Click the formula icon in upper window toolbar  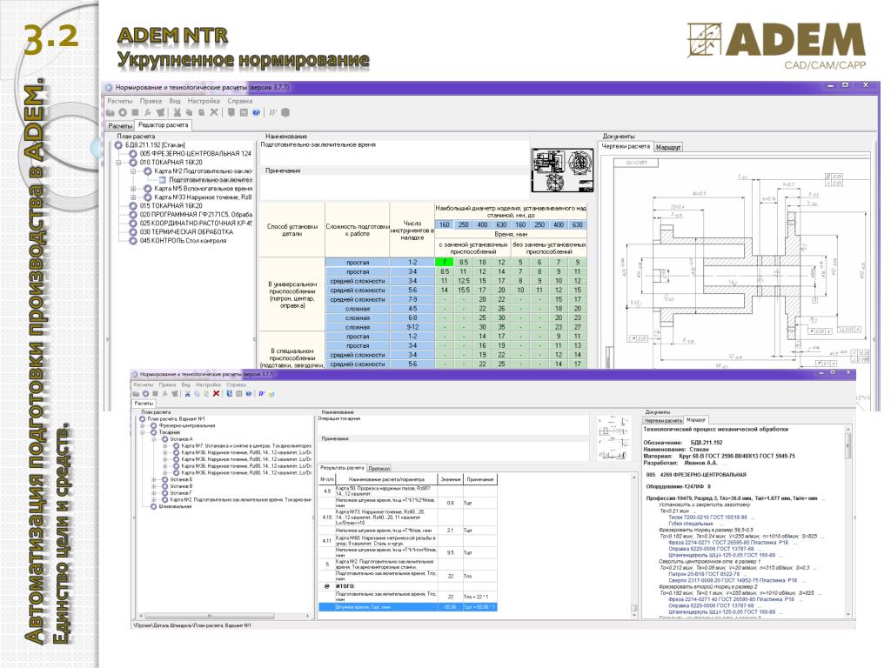(147, 112)
